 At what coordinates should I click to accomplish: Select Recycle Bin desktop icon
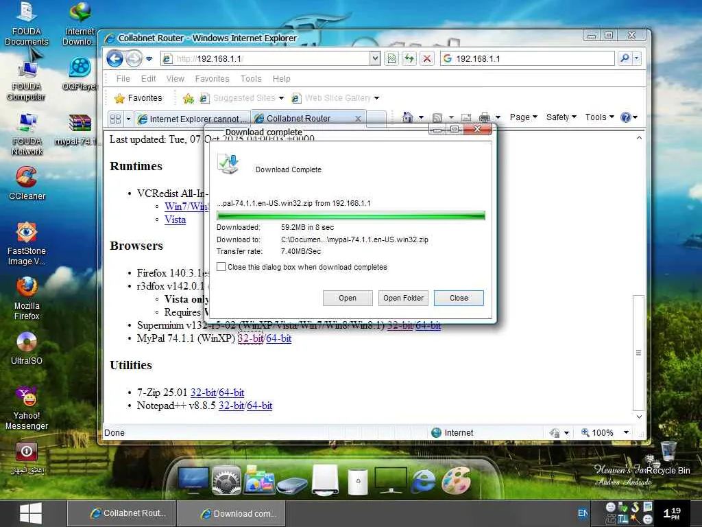668,457
